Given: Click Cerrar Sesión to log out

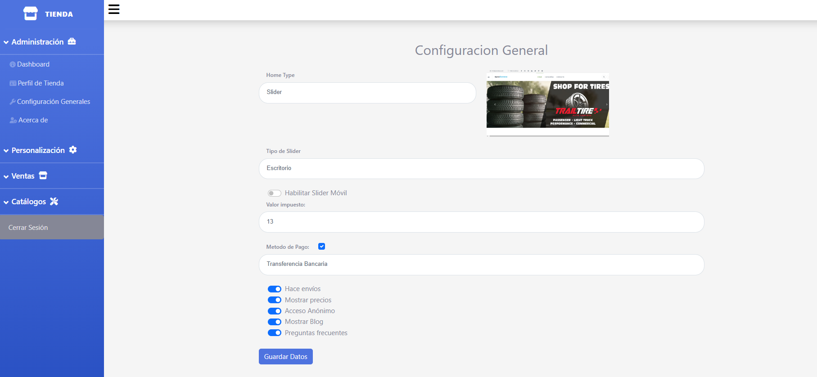Looking at the screenshot, I should (28, 228).
